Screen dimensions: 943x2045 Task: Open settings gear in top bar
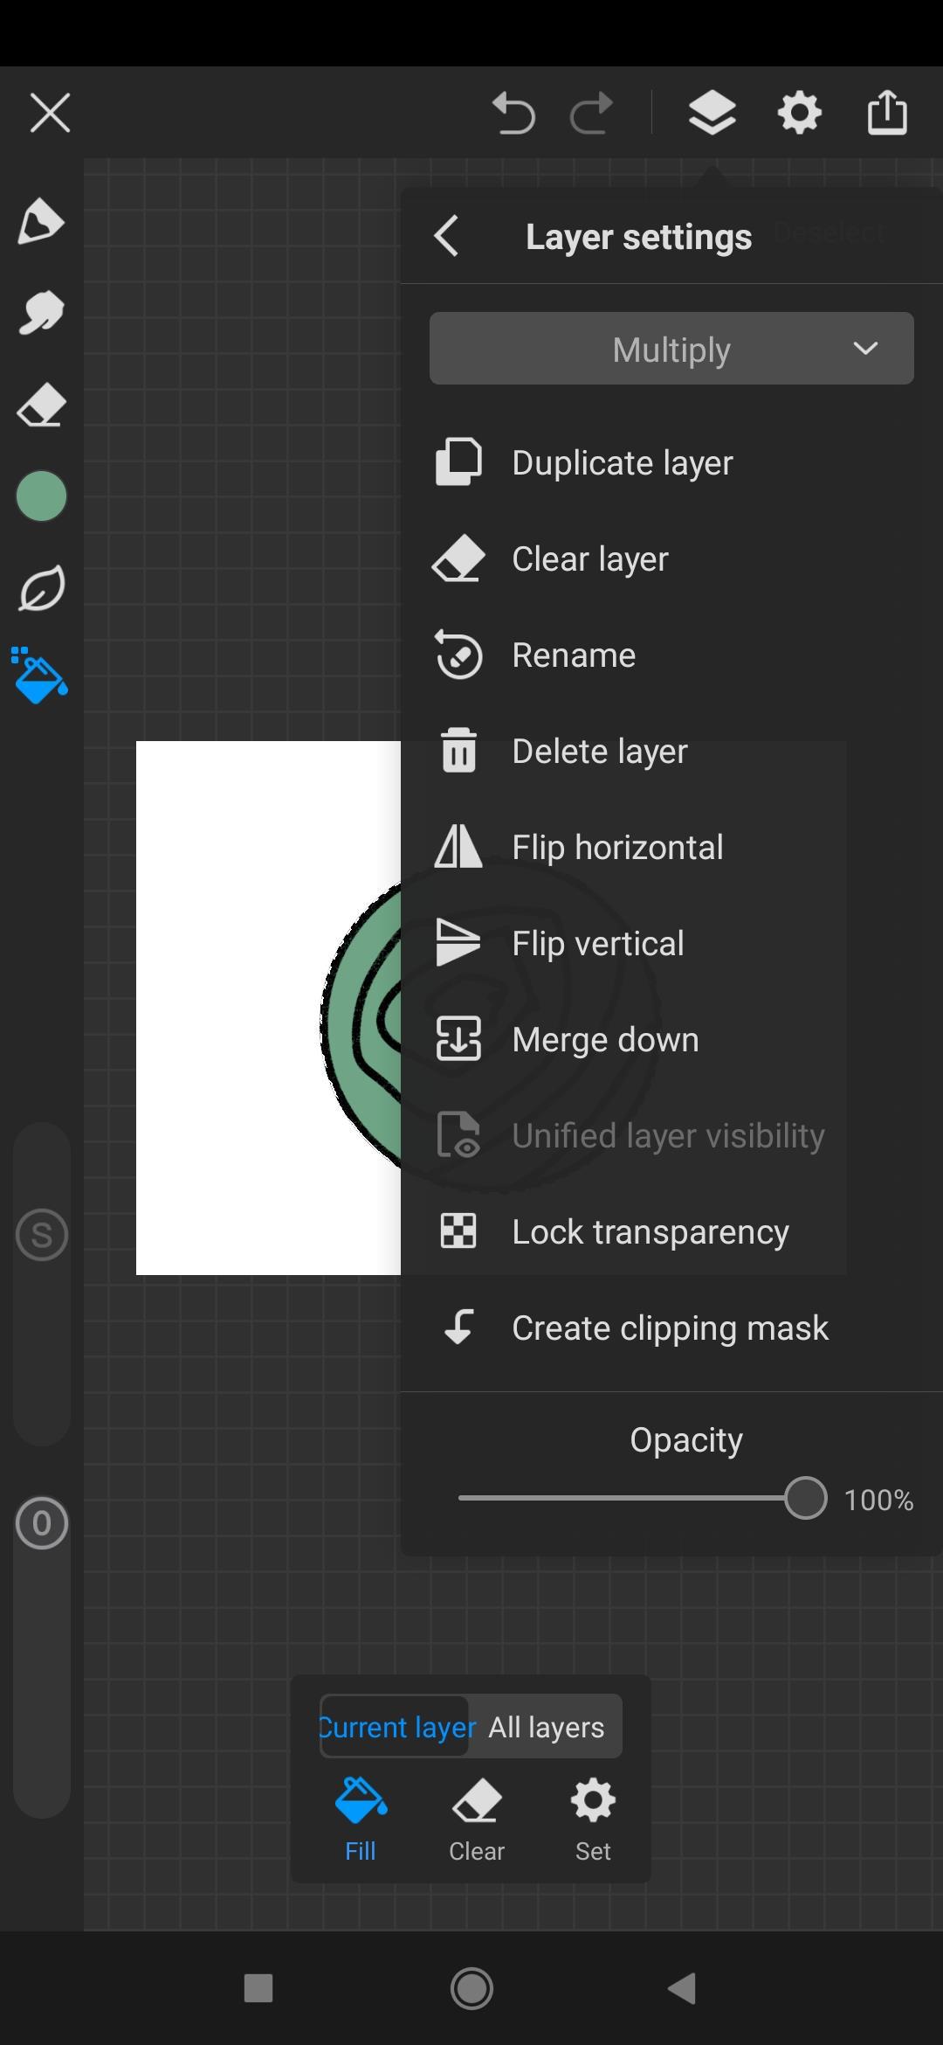(x=799, y=113)
